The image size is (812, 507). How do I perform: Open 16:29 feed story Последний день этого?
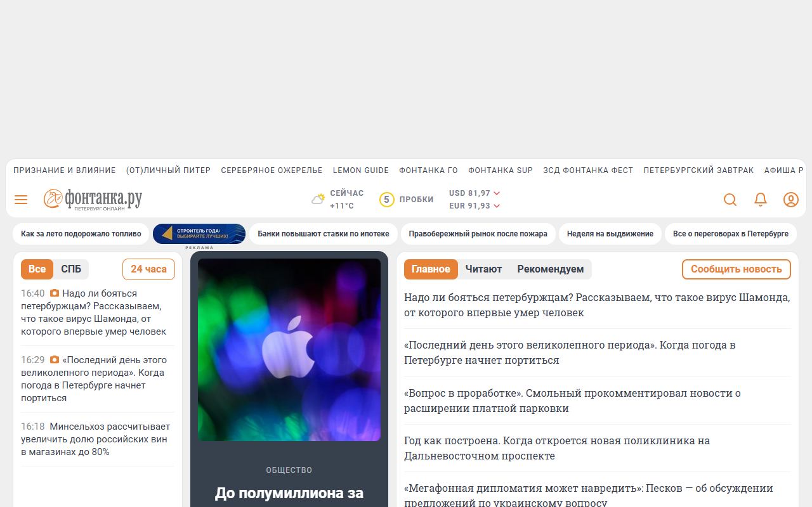94,379
